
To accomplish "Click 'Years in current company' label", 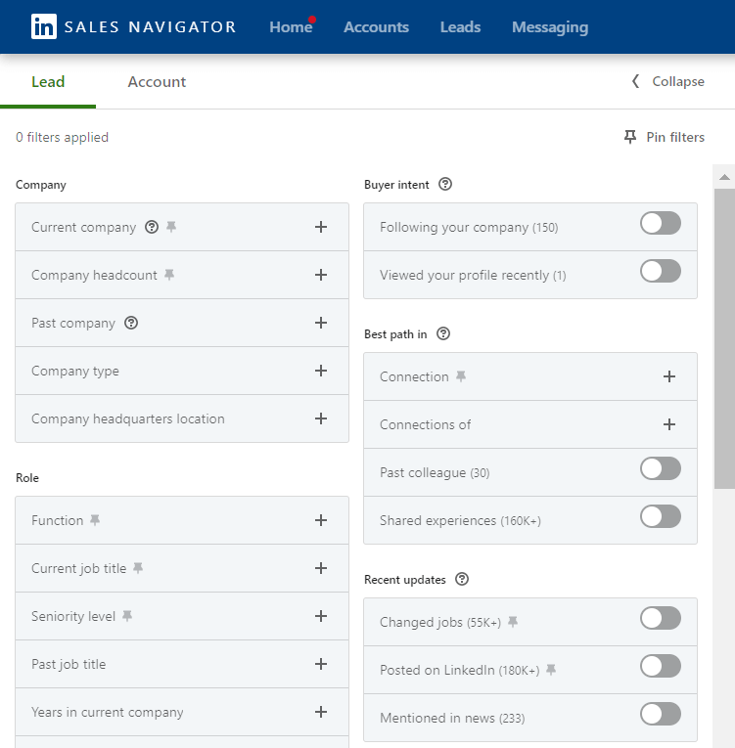I will [x=107, y=712].
